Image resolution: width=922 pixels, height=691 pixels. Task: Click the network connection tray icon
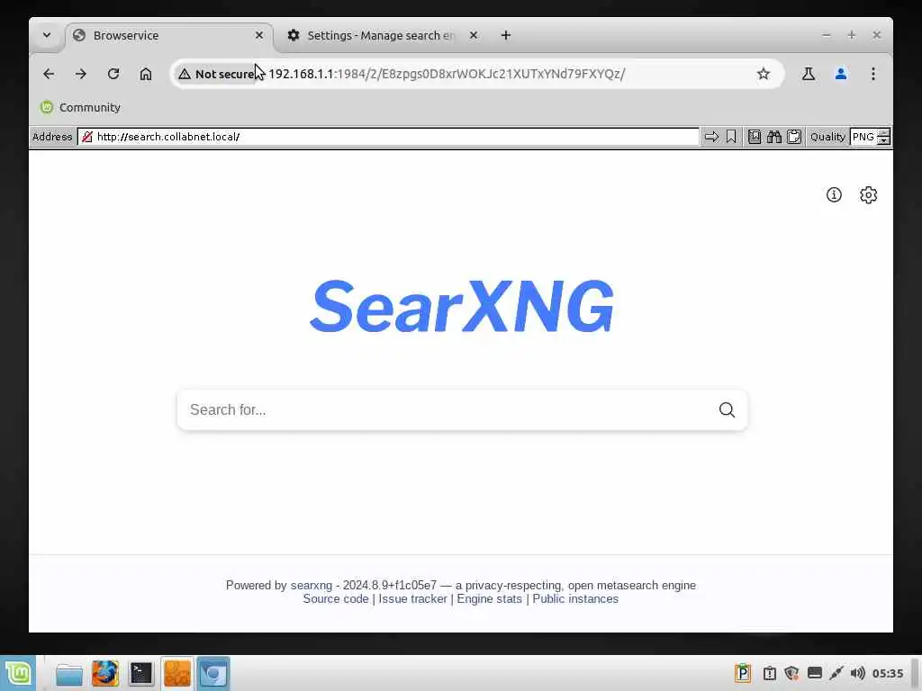(836, 673)
